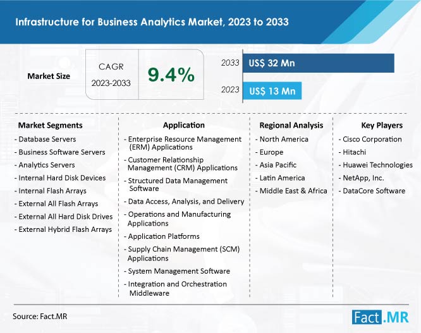This screenshot has width=421, height=333.
Task: Click the Source: Fact.MR text
Action: click(40, 317)
